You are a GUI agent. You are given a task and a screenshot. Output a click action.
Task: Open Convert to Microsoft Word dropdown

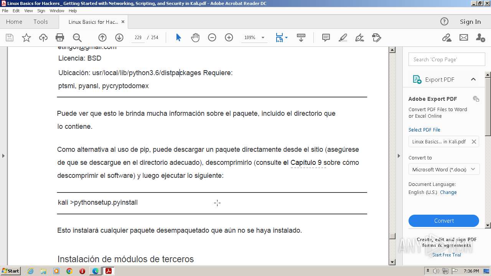click(x=444, y=169)
